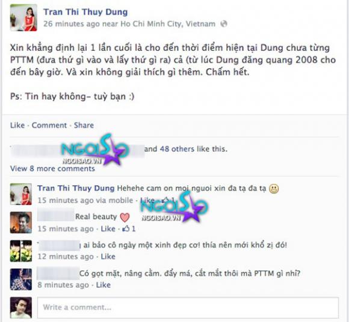The image size is (349, 322).
Task: Open Tran Thi Thuy Dung profile name in header
Action: coord(85,12)
